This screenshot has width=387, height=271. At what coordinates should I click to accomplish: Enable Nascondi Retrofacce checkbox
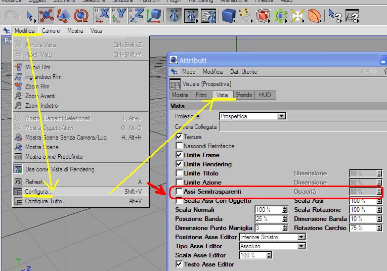(179, 146)
